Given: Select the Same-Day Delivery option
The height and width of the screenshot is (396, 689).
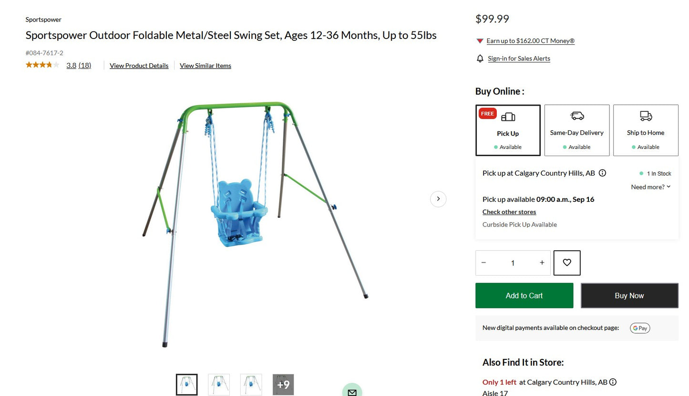Looking at the screenshot, I should 576,130.
